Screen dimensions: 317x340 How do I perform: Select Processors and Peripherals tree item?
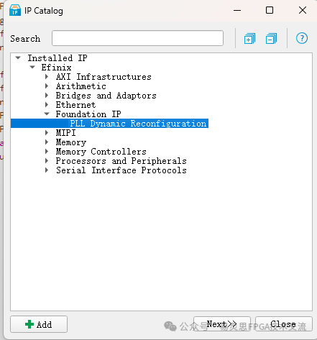click(121, 161)
